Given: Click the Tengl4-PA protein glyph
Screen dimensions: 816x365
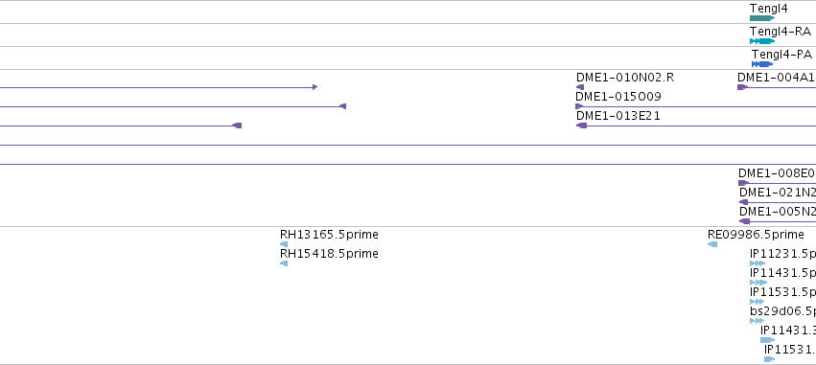Looking at the screenshot, I should click(x=762, y=64).
